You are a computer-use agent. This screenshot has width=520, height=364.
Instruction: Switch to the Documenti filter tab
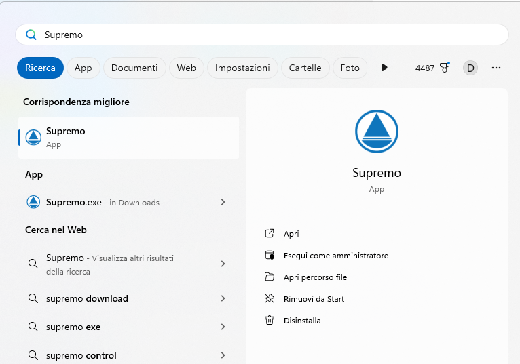134,68
